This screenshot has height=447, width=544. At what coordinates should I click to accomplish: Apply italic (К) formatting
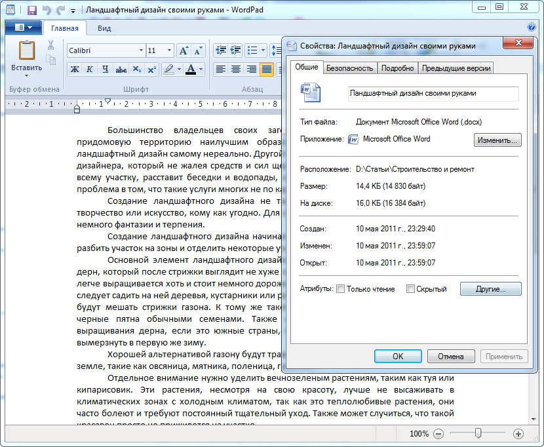89,69
